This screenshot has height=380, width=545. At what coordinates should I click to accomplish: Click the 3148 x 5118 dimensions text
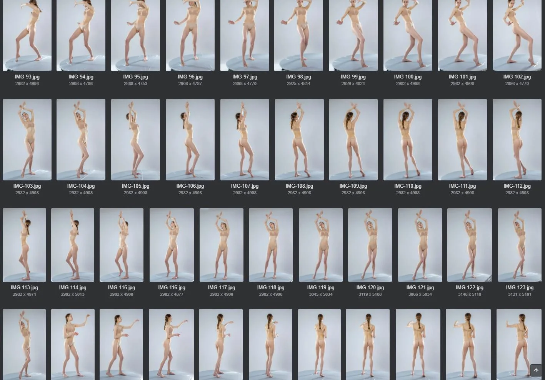tap(470, 294)
